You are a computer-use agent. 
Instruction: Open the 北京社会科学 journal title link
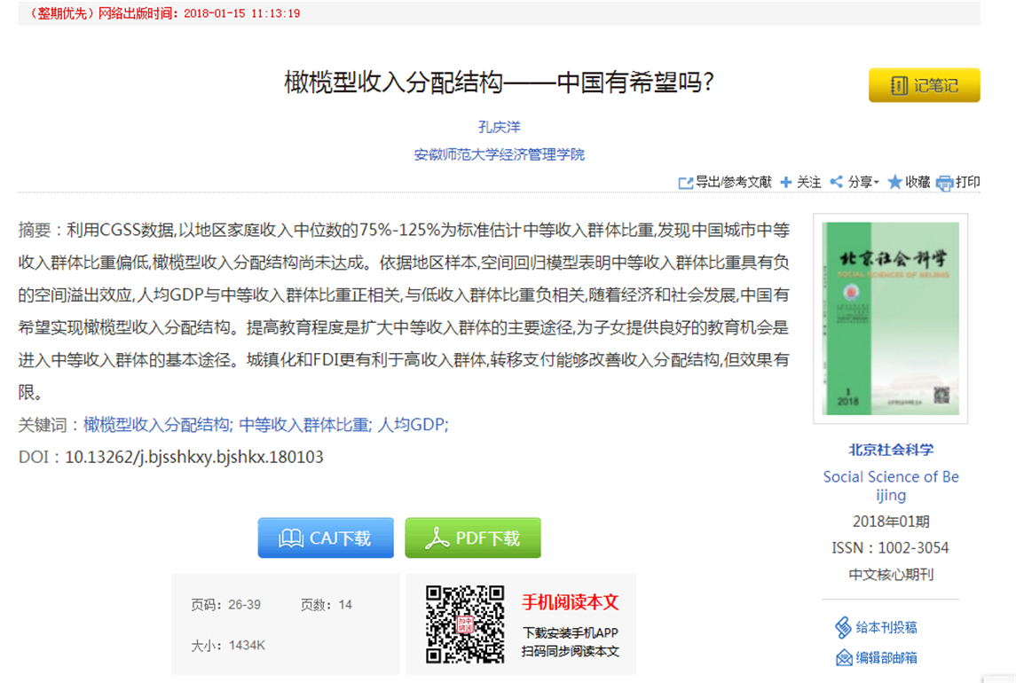pyautogui.click(x=890, y=450)
